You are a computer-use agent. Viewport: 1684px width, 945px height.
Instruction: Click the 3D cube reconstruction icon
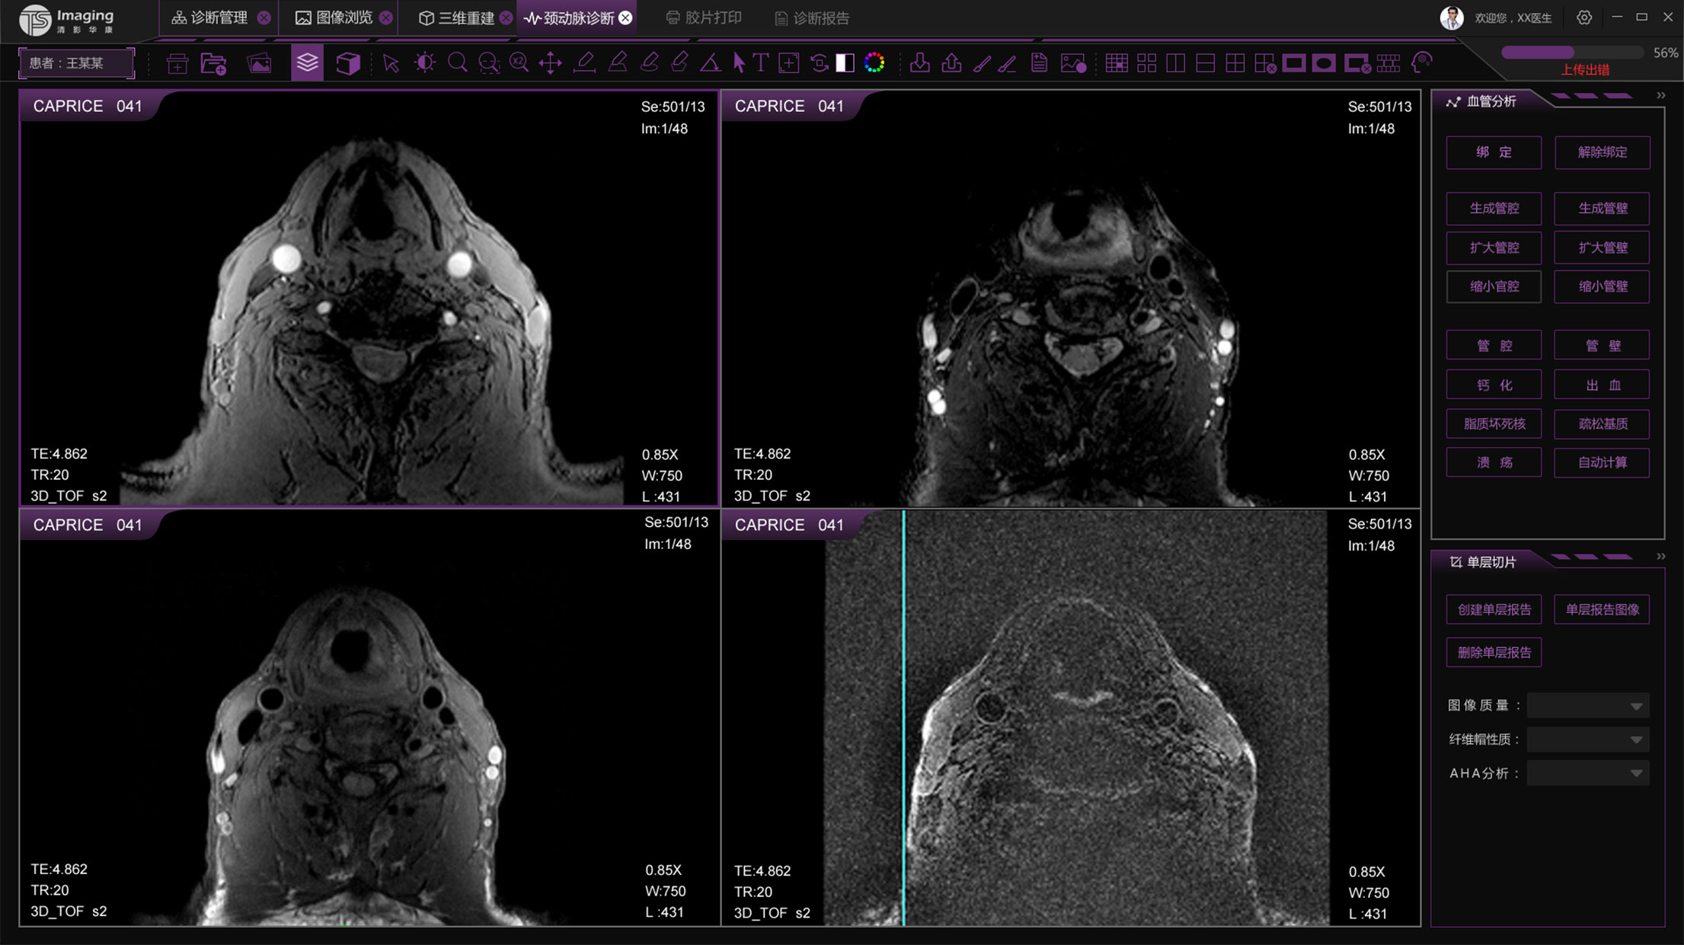tap(348, 62)
